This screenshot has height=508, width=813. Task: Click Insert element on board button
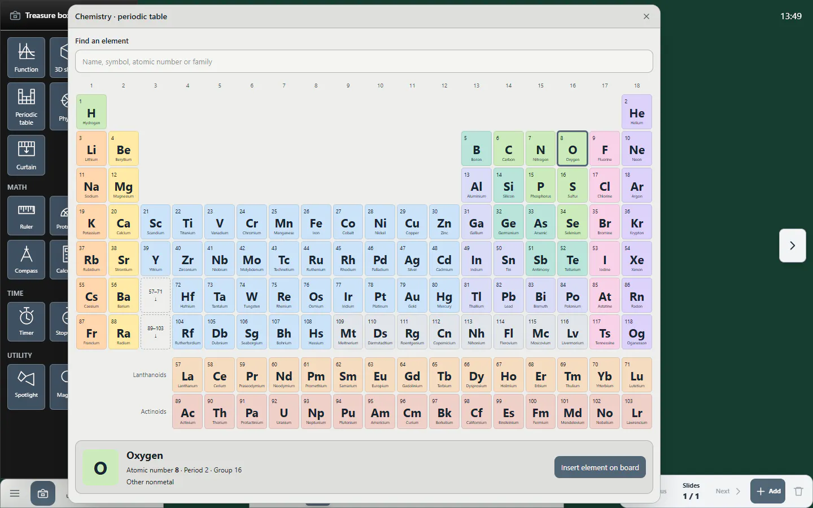600,467
